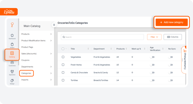The width and height of the screenshot is (193, 104).
Task: Enable Age Verification for Fresh Herbs
Action: (152, 65)
